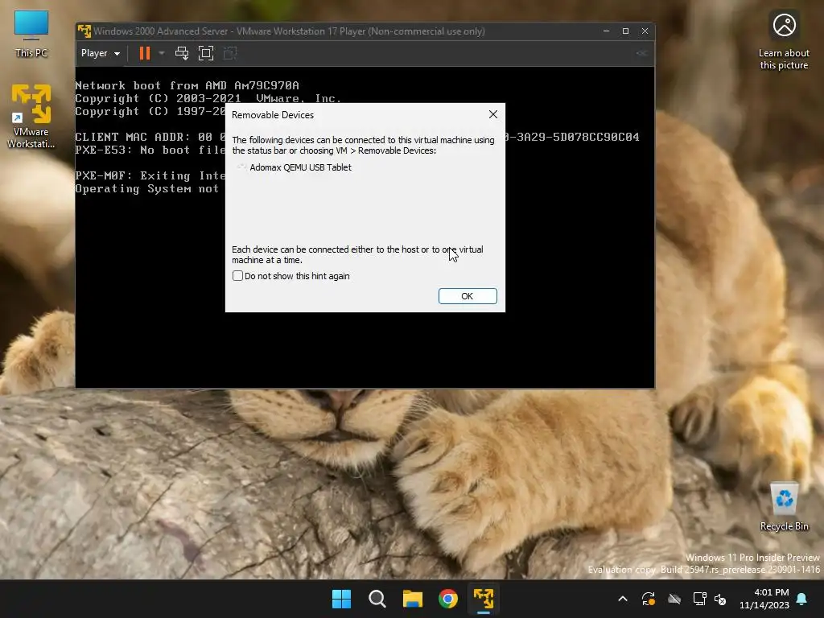Close the Removable Devices dialog
This screenshot has height=618, width=824.
pyautogui.click(x=493, y=114)
